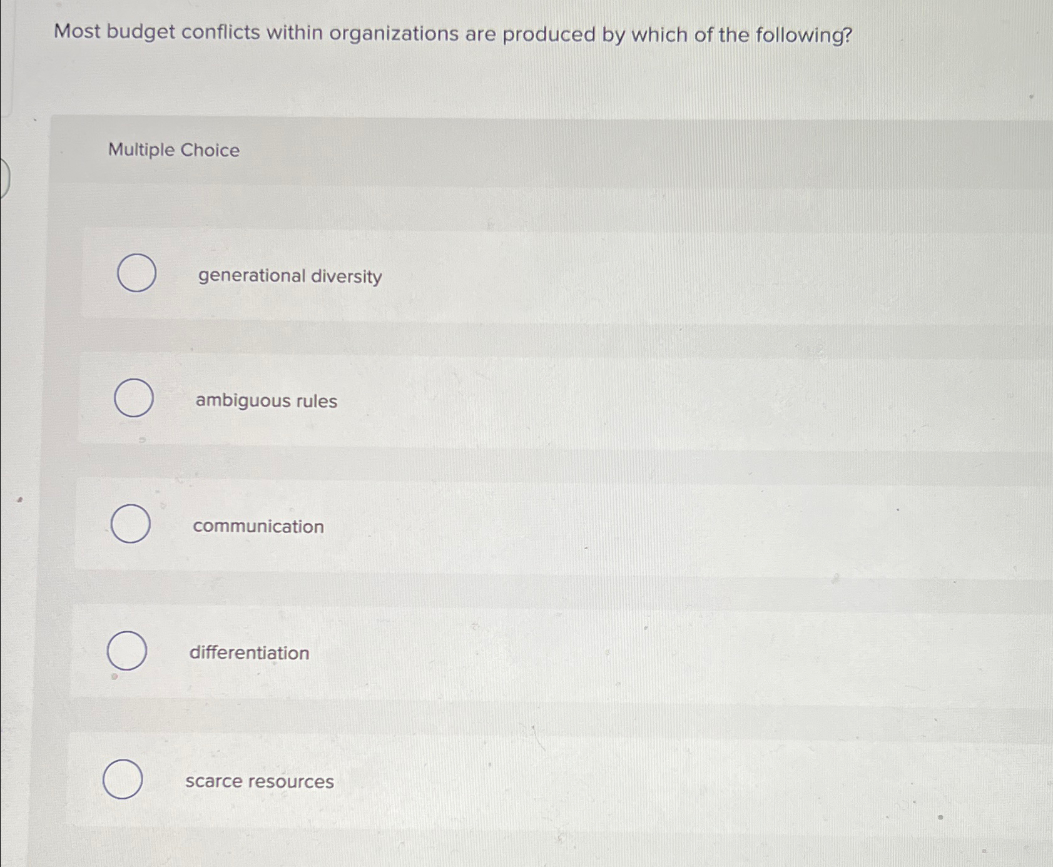This screenshot has width=1053, height=867.
Task: Select the ambiguous rules radio button
Action: (133, 398)
